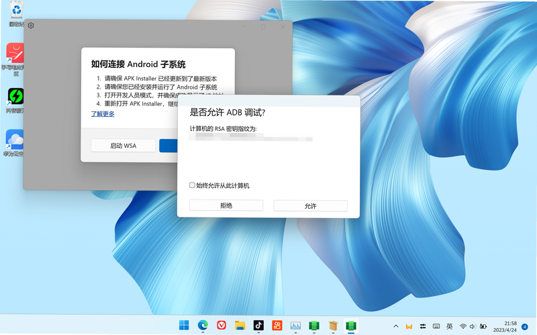This screenshot has height=335, width=537.
Task: Open the 了解更多 link
Action: click(x=103, y=113)
